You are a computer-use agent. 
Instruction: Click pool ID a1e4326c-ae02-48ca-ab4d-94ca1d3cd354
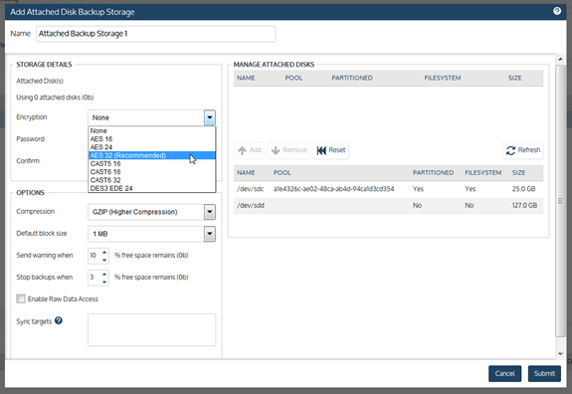(334, 189)
